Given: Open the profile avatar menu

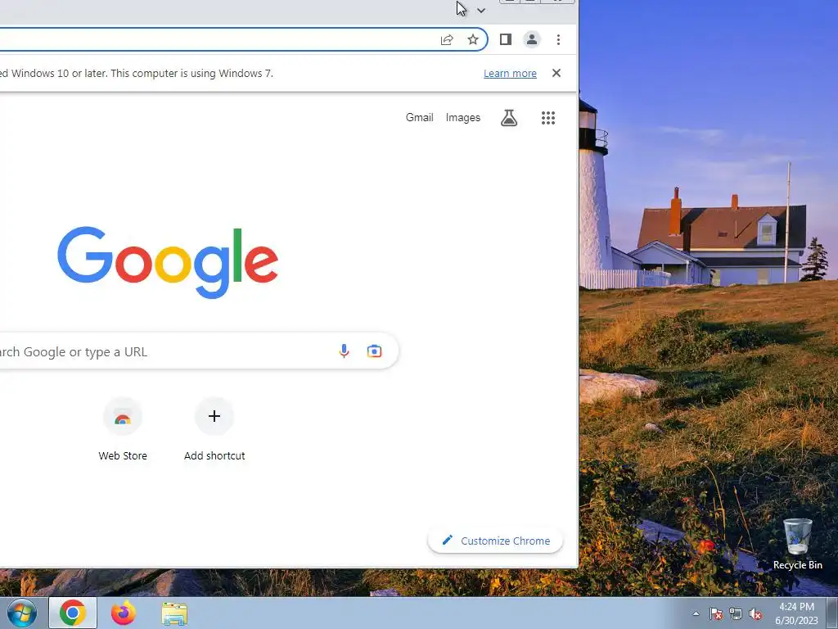Looking at the screenshot, I should point(532,39).
